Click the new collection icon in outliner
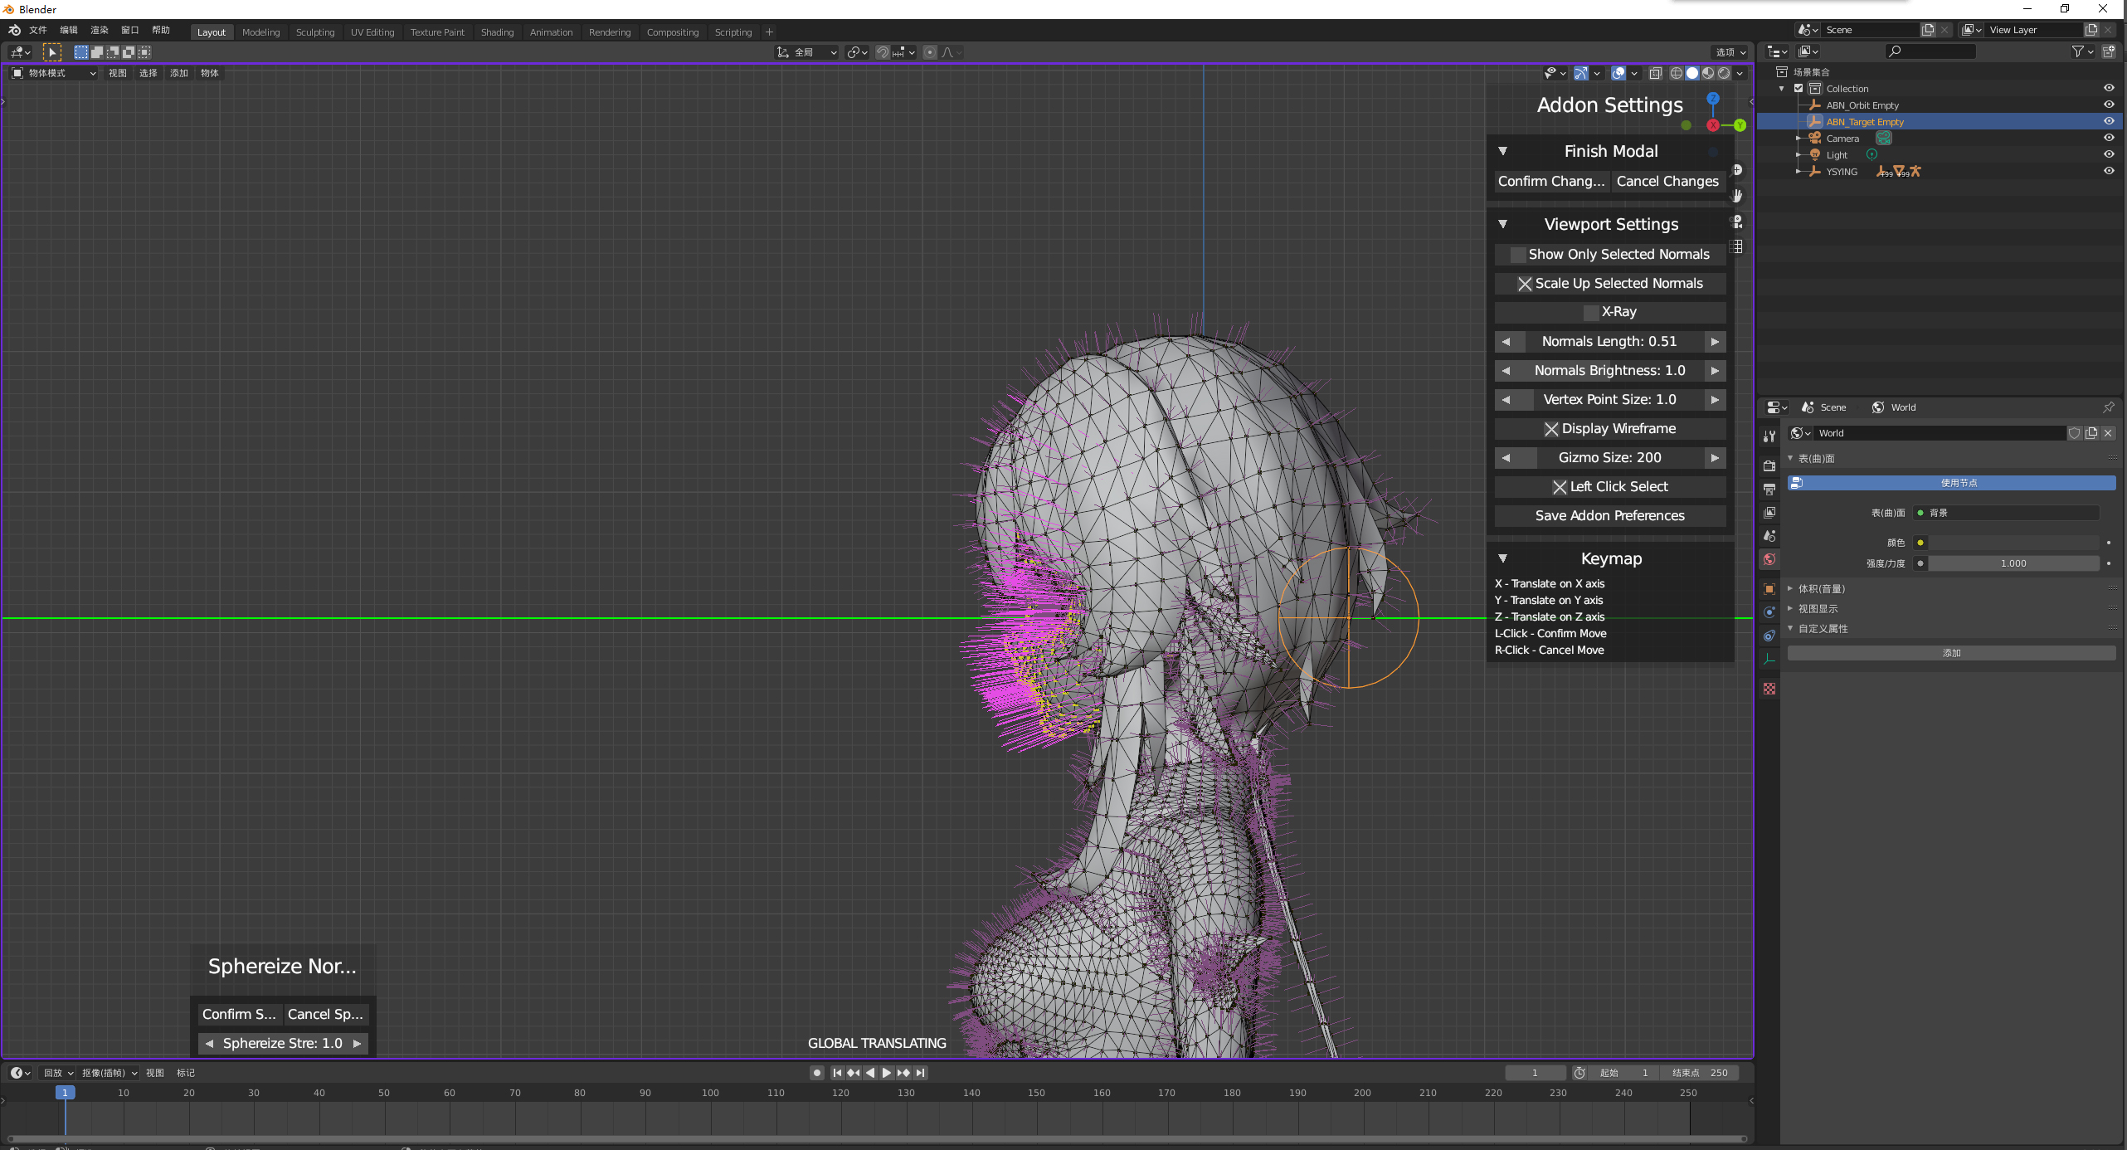The image size is (2127, 1150). click(2109, 51)
